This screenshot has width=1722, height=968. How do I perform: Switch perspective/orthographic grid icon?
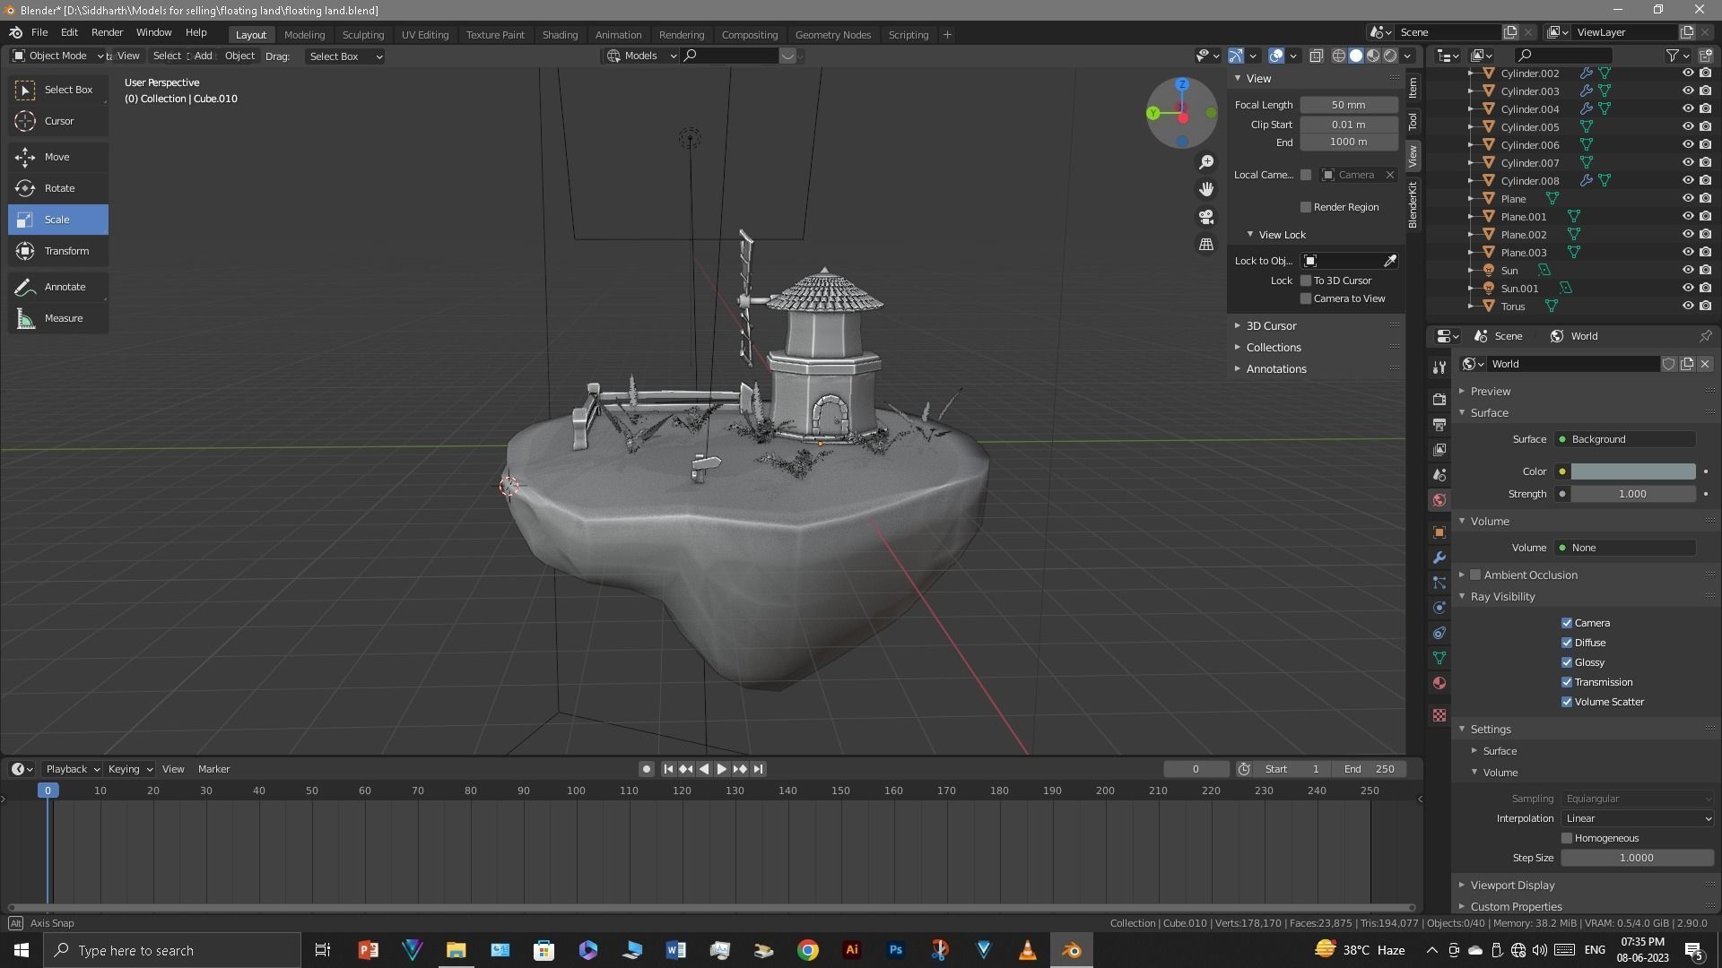pos(1206,244)
